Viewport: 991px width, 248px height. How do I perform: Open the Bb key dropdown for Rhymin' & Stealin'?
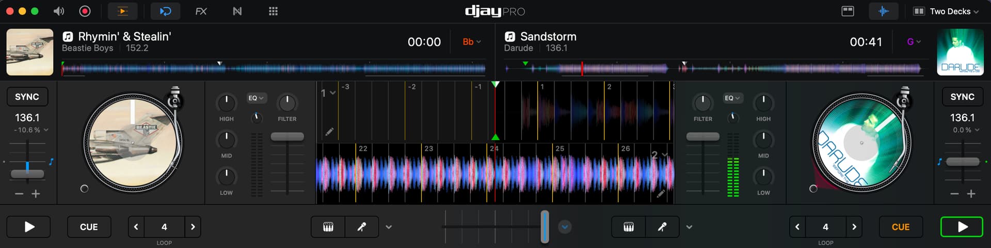coord(472,42)
